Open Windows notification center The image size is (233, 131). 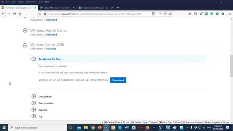227,128
